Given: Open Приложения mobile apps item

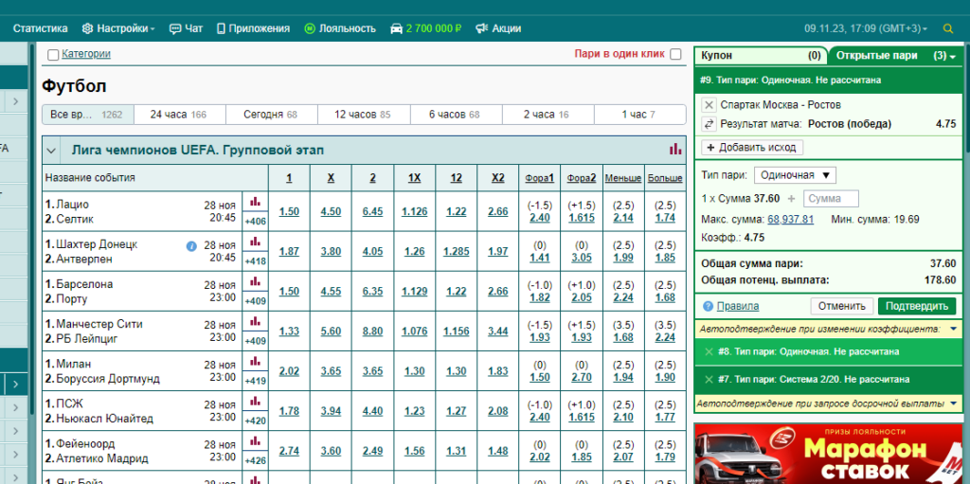Looking at the screenshot, I should click(253, 28).
